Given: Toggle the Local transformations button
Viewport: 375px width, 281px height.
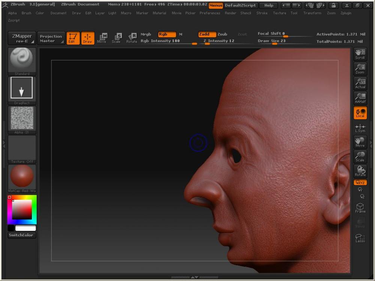Looking at the screenshot, I should (x=360, y=113).
